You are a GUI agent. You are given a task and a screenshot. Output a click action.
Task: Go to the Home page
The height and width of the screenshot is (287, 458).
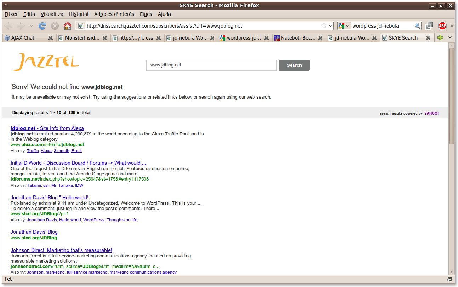click(67, 26)
